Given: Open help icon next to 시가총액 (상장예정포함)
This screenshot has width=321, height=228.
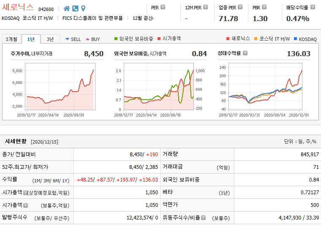Looking at the screenshot, I should (25, 193).
